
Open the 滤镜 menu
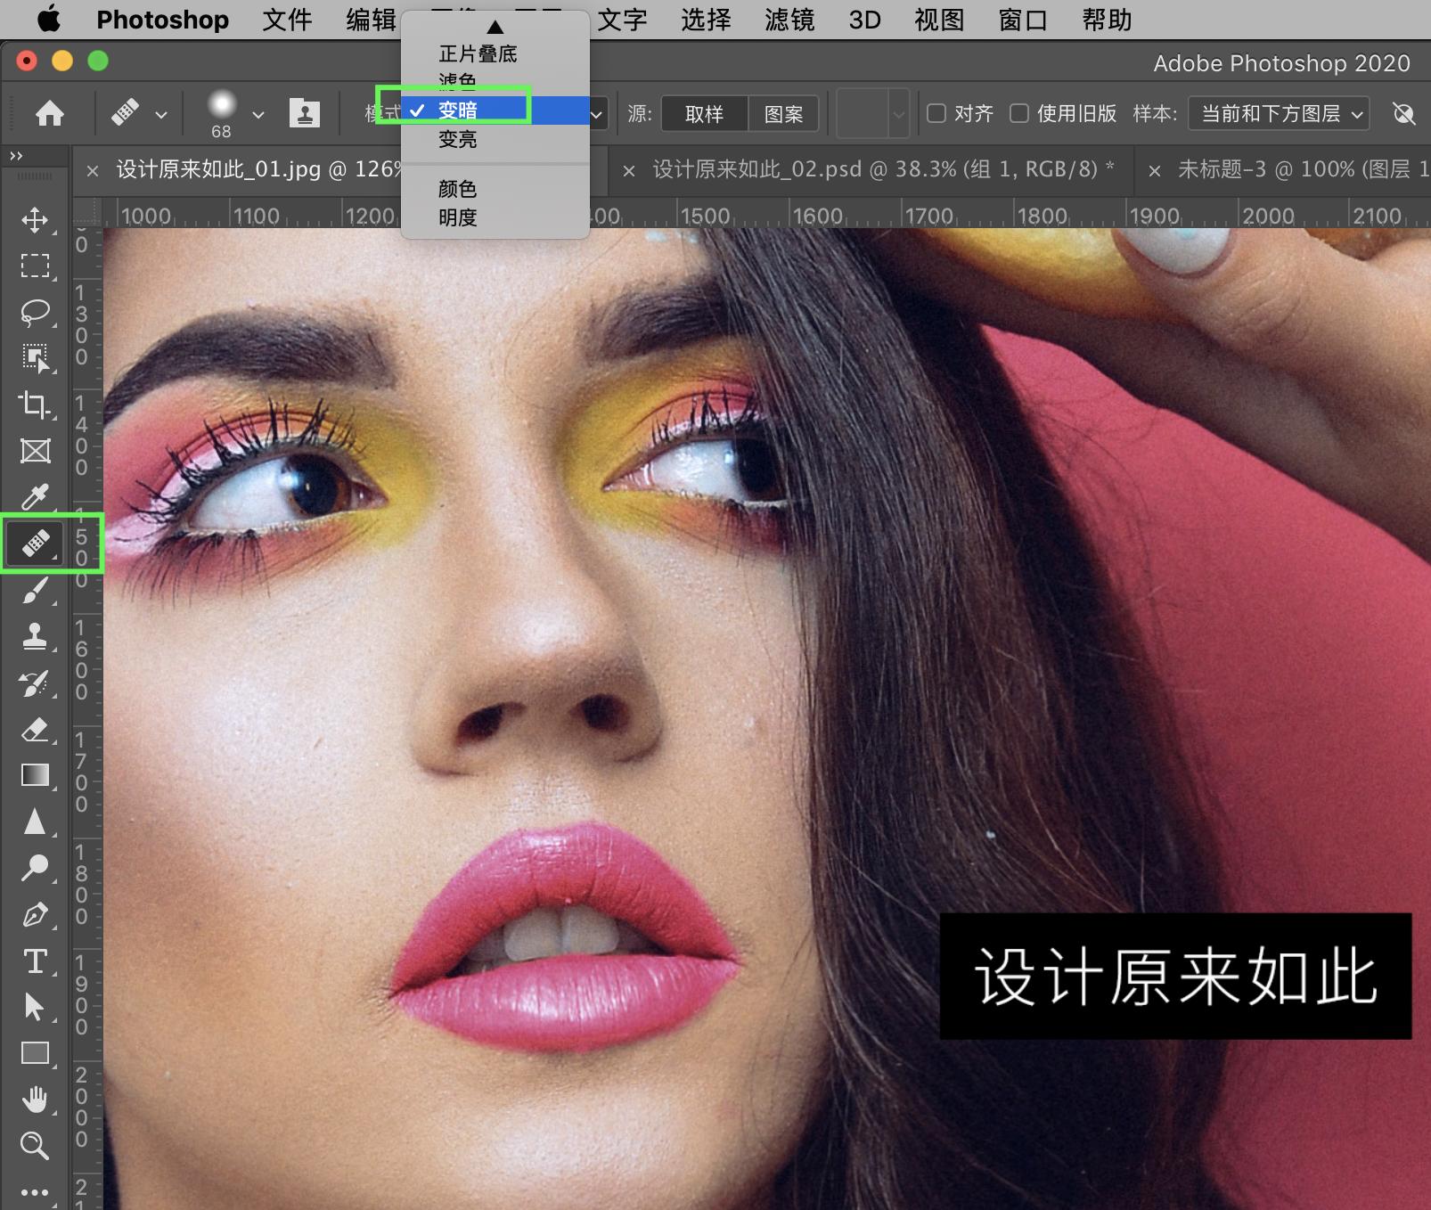pyautogui.click(x=789, y=20)
